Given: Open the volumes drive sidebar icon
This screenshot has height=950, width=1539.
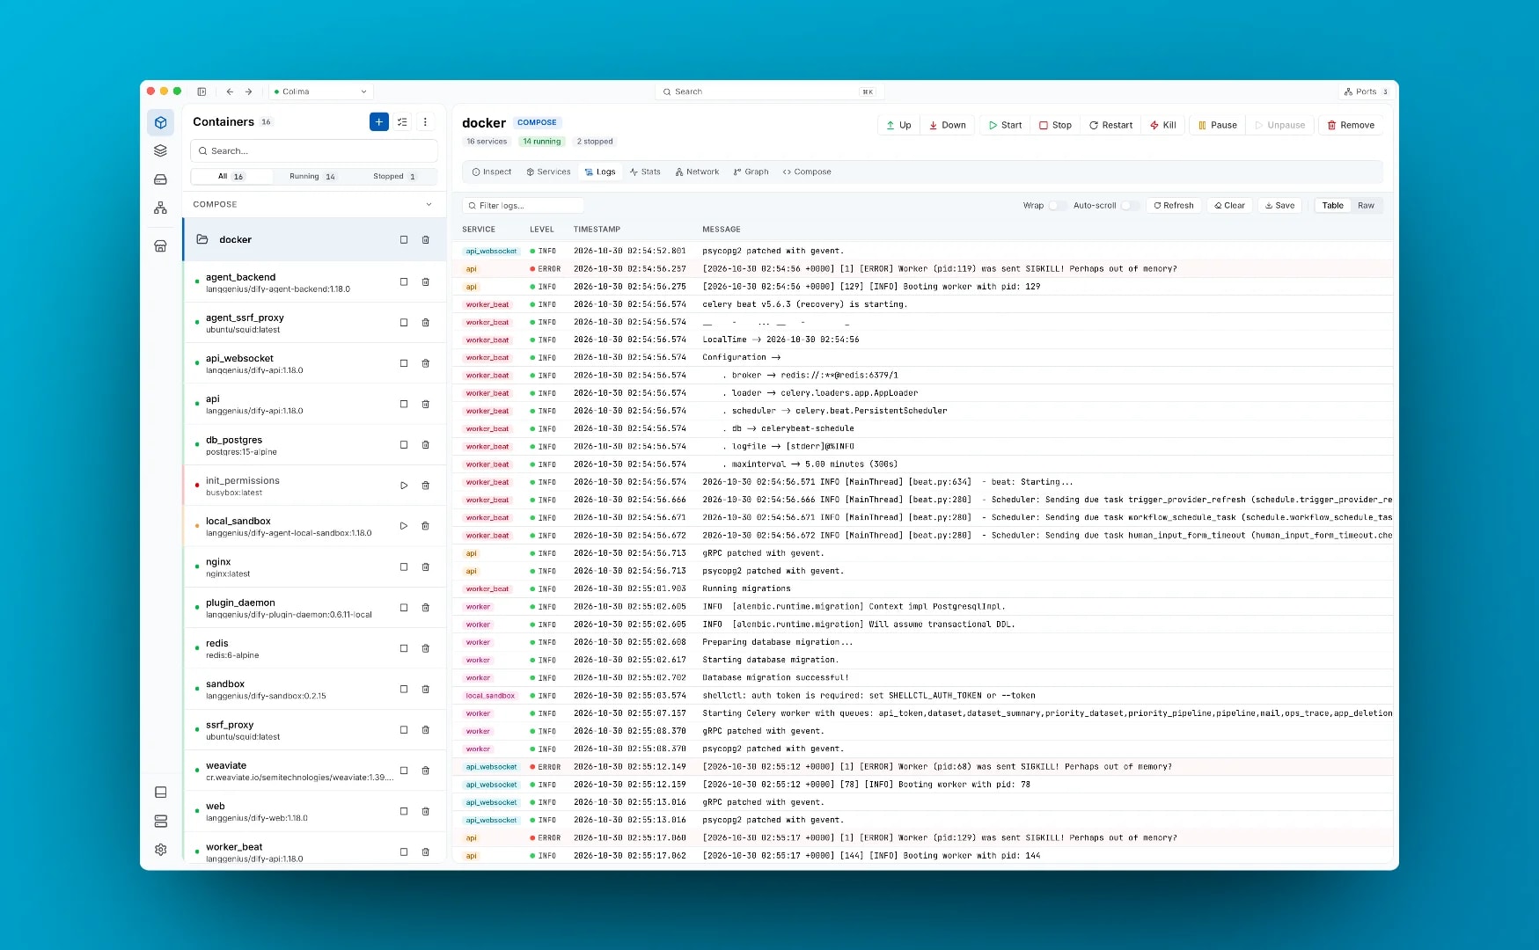Looking at the screenshot, I should [160, 179].
